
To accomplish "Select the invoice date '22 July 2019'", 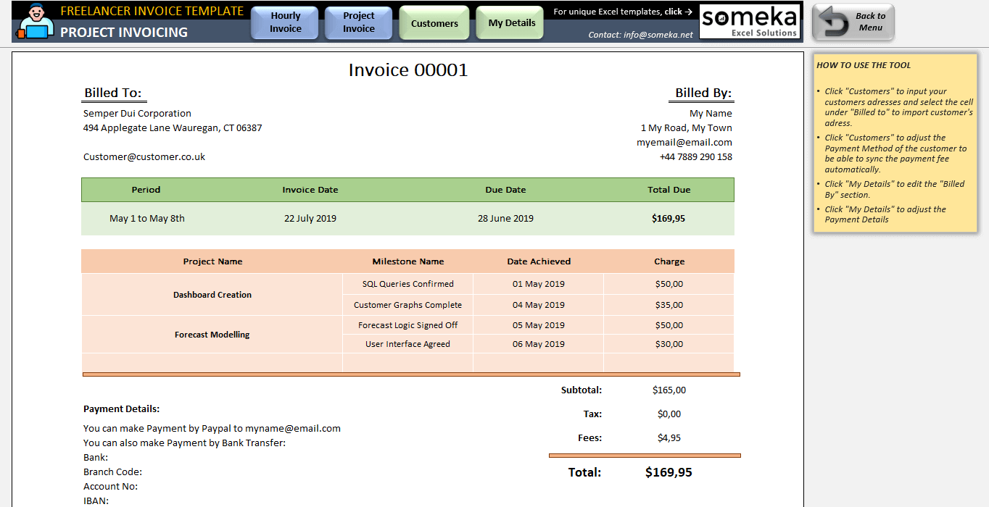I will click(x=310, y=218).
